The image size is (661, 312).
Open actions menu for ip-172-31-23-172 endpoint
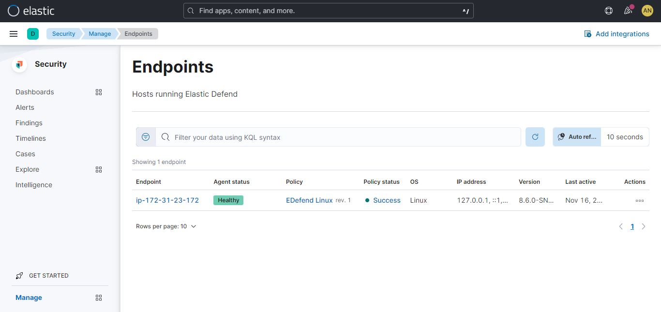[639, 200]
